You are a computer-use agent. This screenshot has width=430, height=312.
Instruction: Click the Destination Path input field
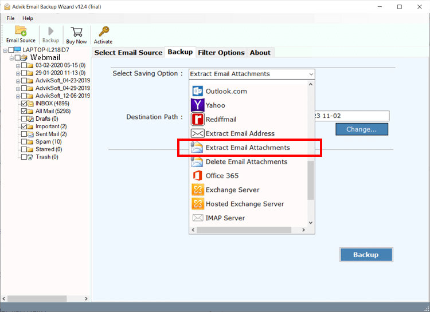(351, 116)
